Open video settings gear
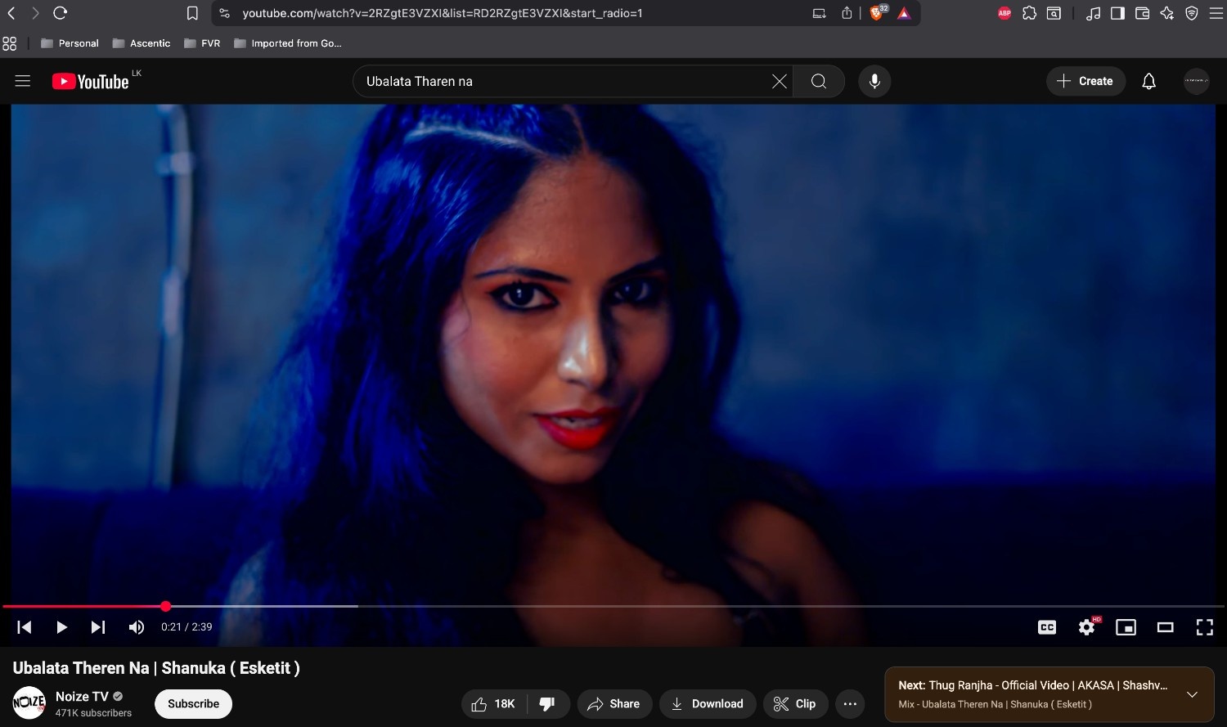This screenshot has width=1227, height=727. (1087, 627)
